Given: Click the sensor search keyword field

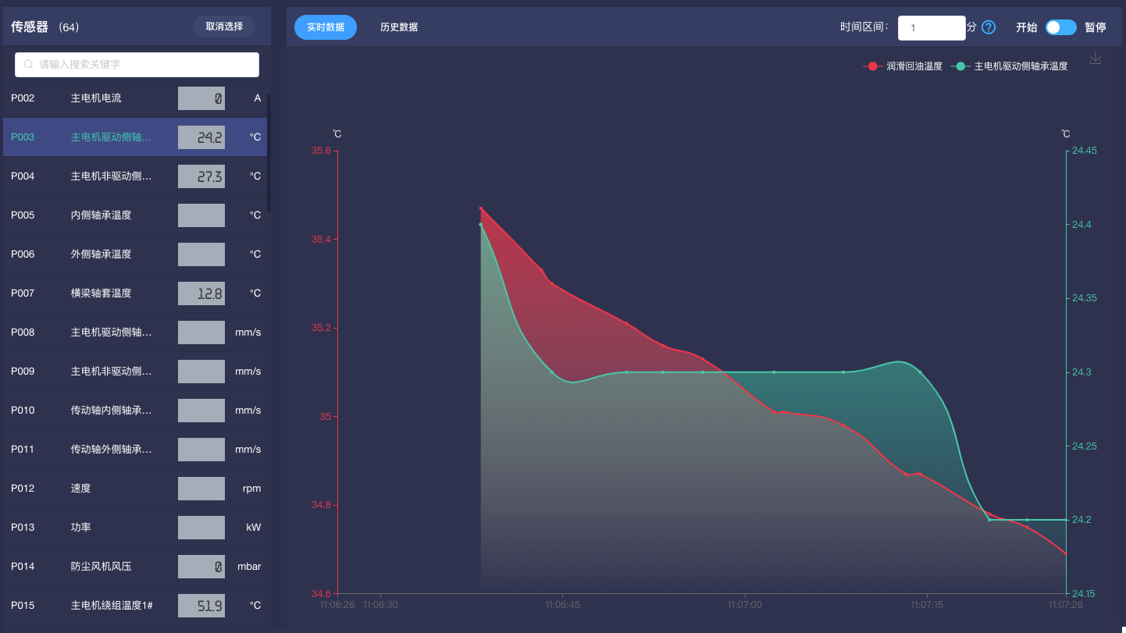Looking at the screenshot, I should (144, 65).
